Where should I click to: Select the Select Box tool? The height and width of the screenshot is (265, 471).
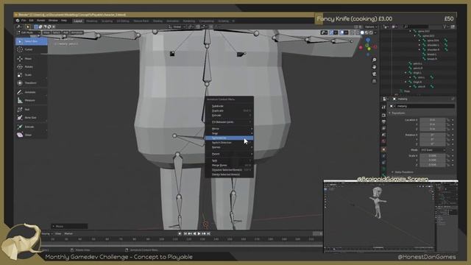point(31,41)
